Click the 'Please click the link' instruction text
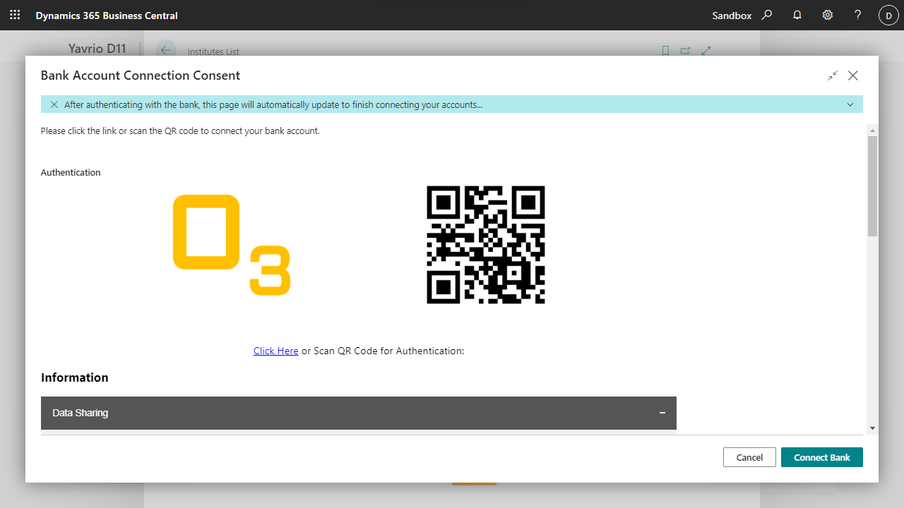The height and width of the screenshot is (508, 904). (180, 131)
